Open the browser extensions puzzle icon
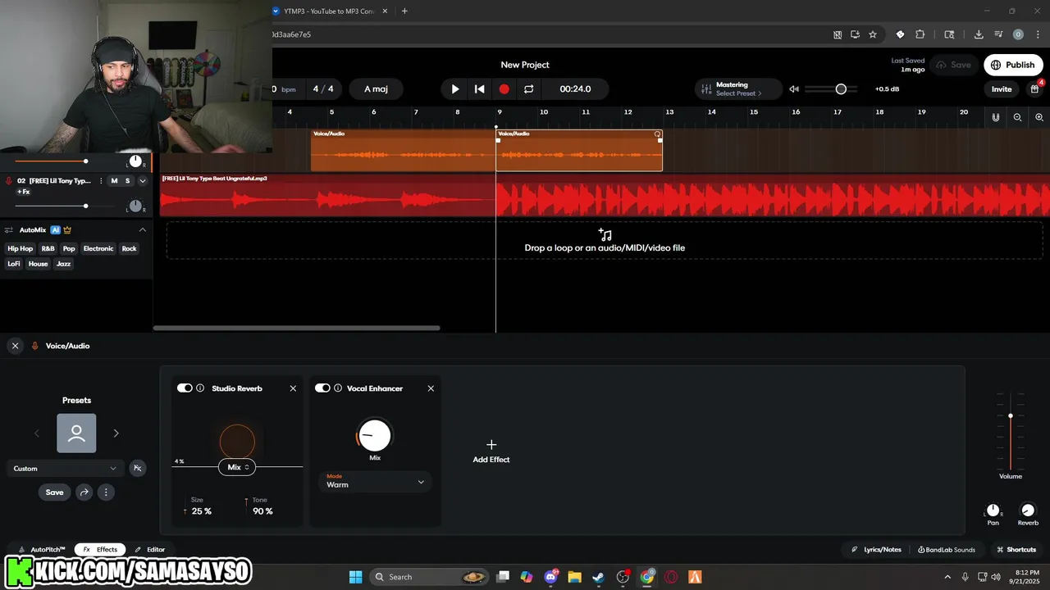The image size is (1050, 590). pos(920,34)
